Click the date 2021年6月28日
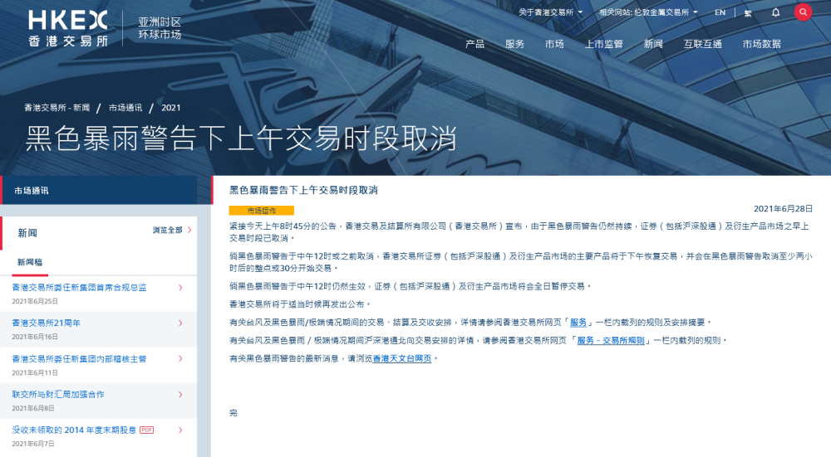The width and height of the screenshot is (831, 457). point(783,208)
